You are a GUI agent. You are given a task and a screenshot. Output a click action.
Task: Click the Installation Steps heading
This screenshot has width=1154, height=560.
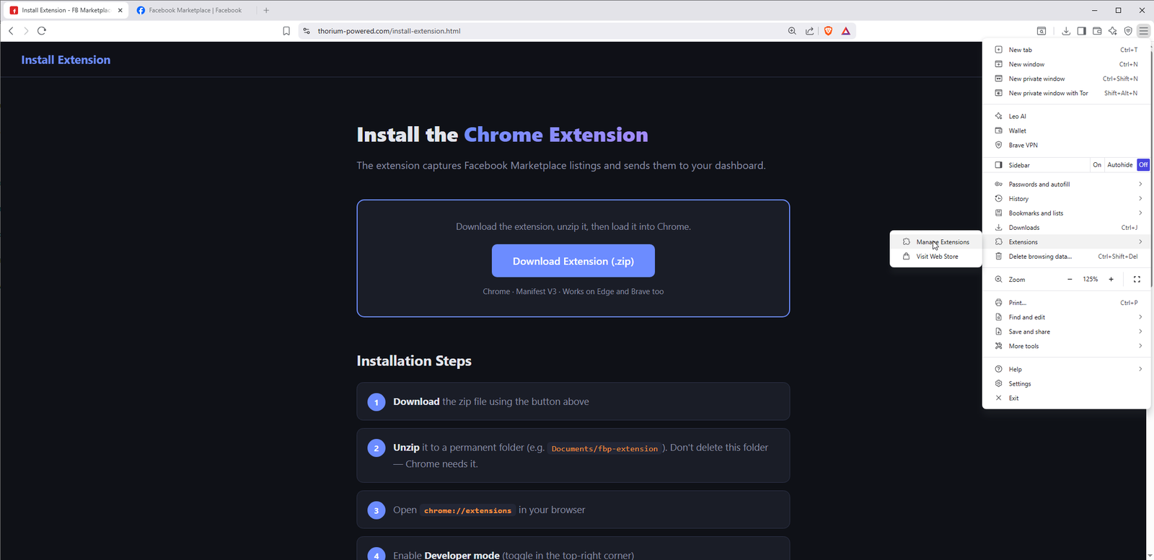tap(414, 361)
